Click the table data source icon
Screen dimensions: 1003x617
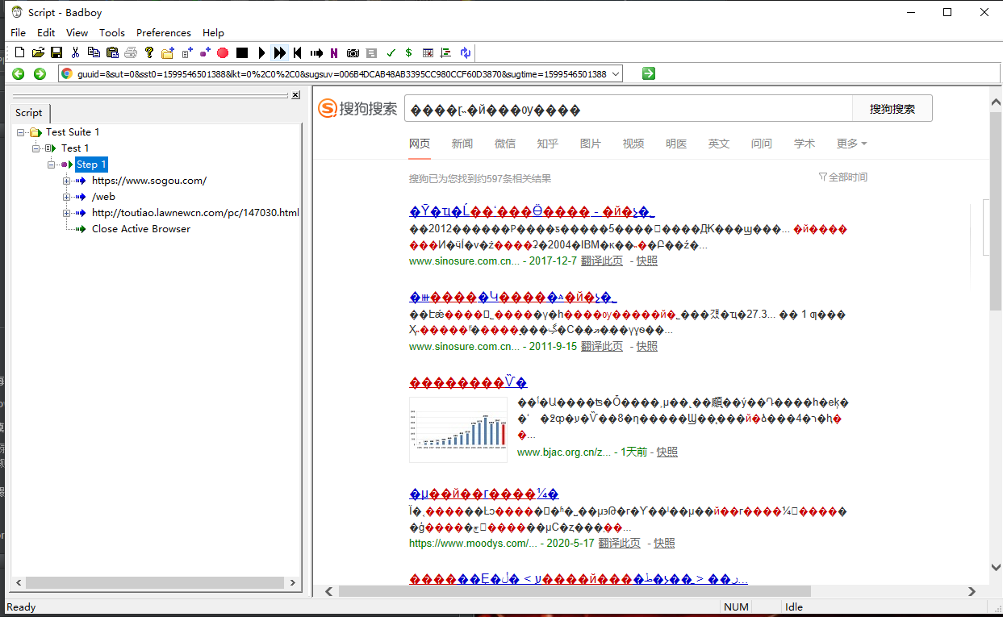(x=428, y=52)
